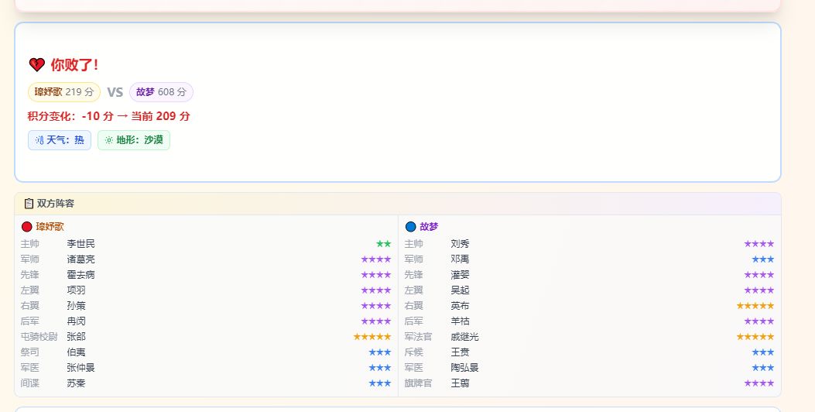
Task: Click the sun icon in the terrain tag
Action: point(108,140)
